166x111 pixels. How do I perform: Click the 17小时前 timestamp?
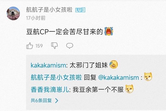pos(36,18)
